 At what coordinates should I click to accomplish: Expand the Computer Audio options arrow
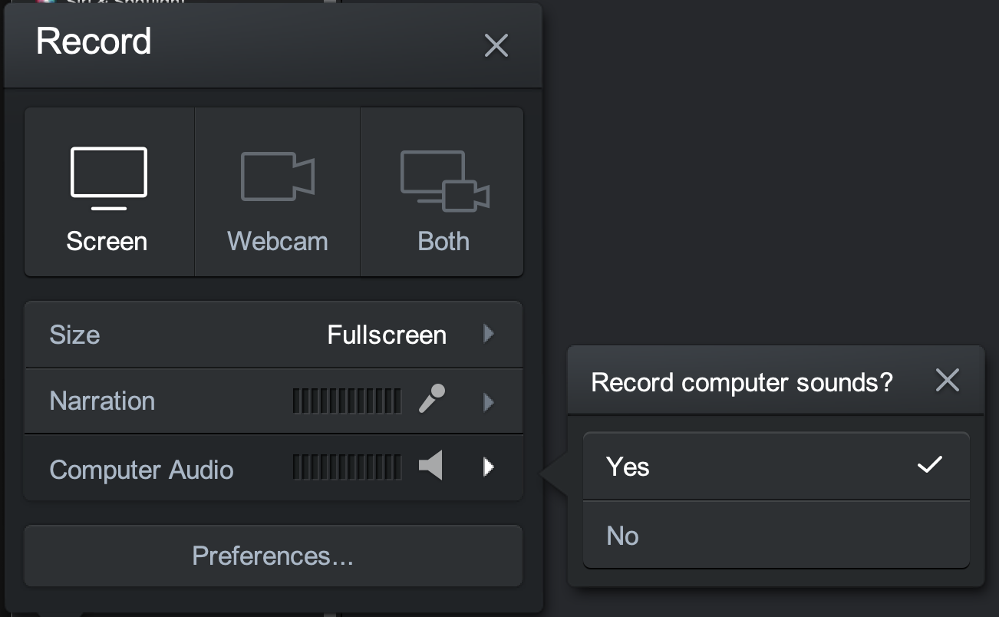click(x=489, y=467)
